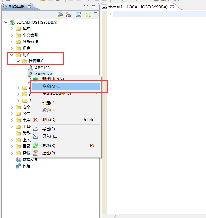206x218 pixels.
Task: Choose 删除(D) from context menu
Action: pos(66,120)
